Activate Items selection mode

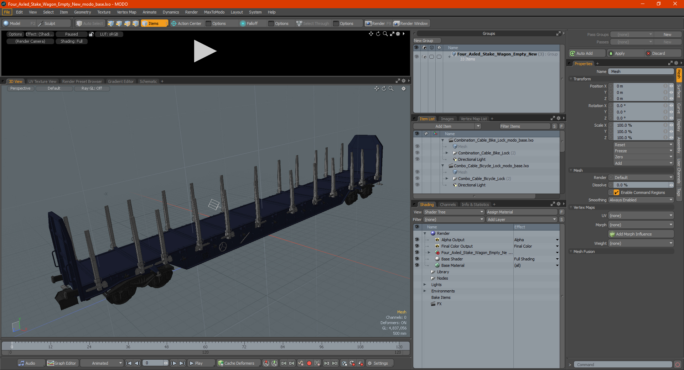(x=154, y=23)
